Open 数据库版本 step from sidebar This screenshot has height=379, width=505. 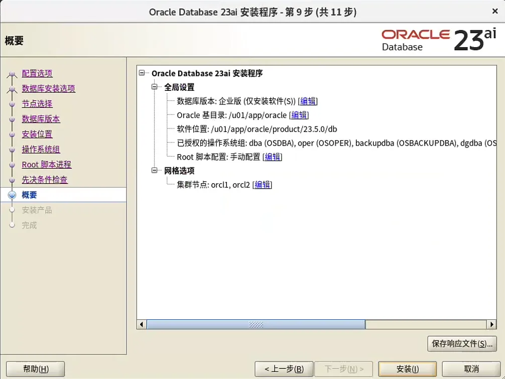[40, 119]
